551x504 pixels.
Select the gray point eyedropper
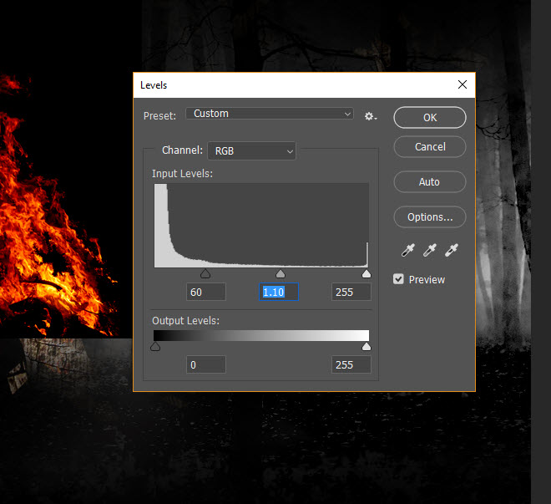point(430,250)
